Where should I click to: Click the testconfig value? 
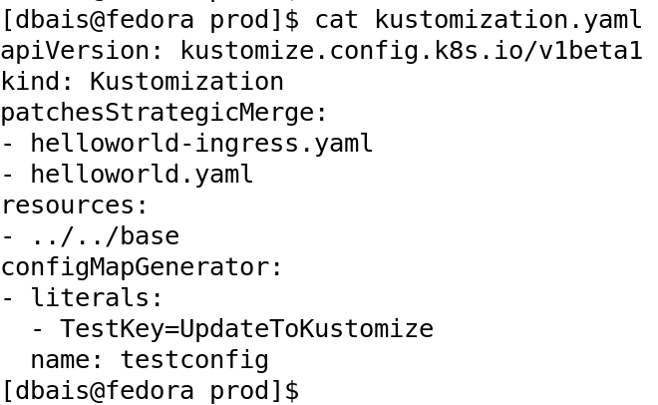click(194, 359)
